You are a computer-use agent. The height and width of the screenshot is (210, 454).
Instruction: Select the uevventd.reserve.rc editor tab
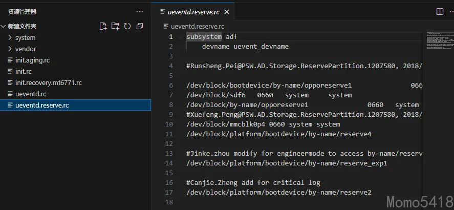[x=192, y=12]
